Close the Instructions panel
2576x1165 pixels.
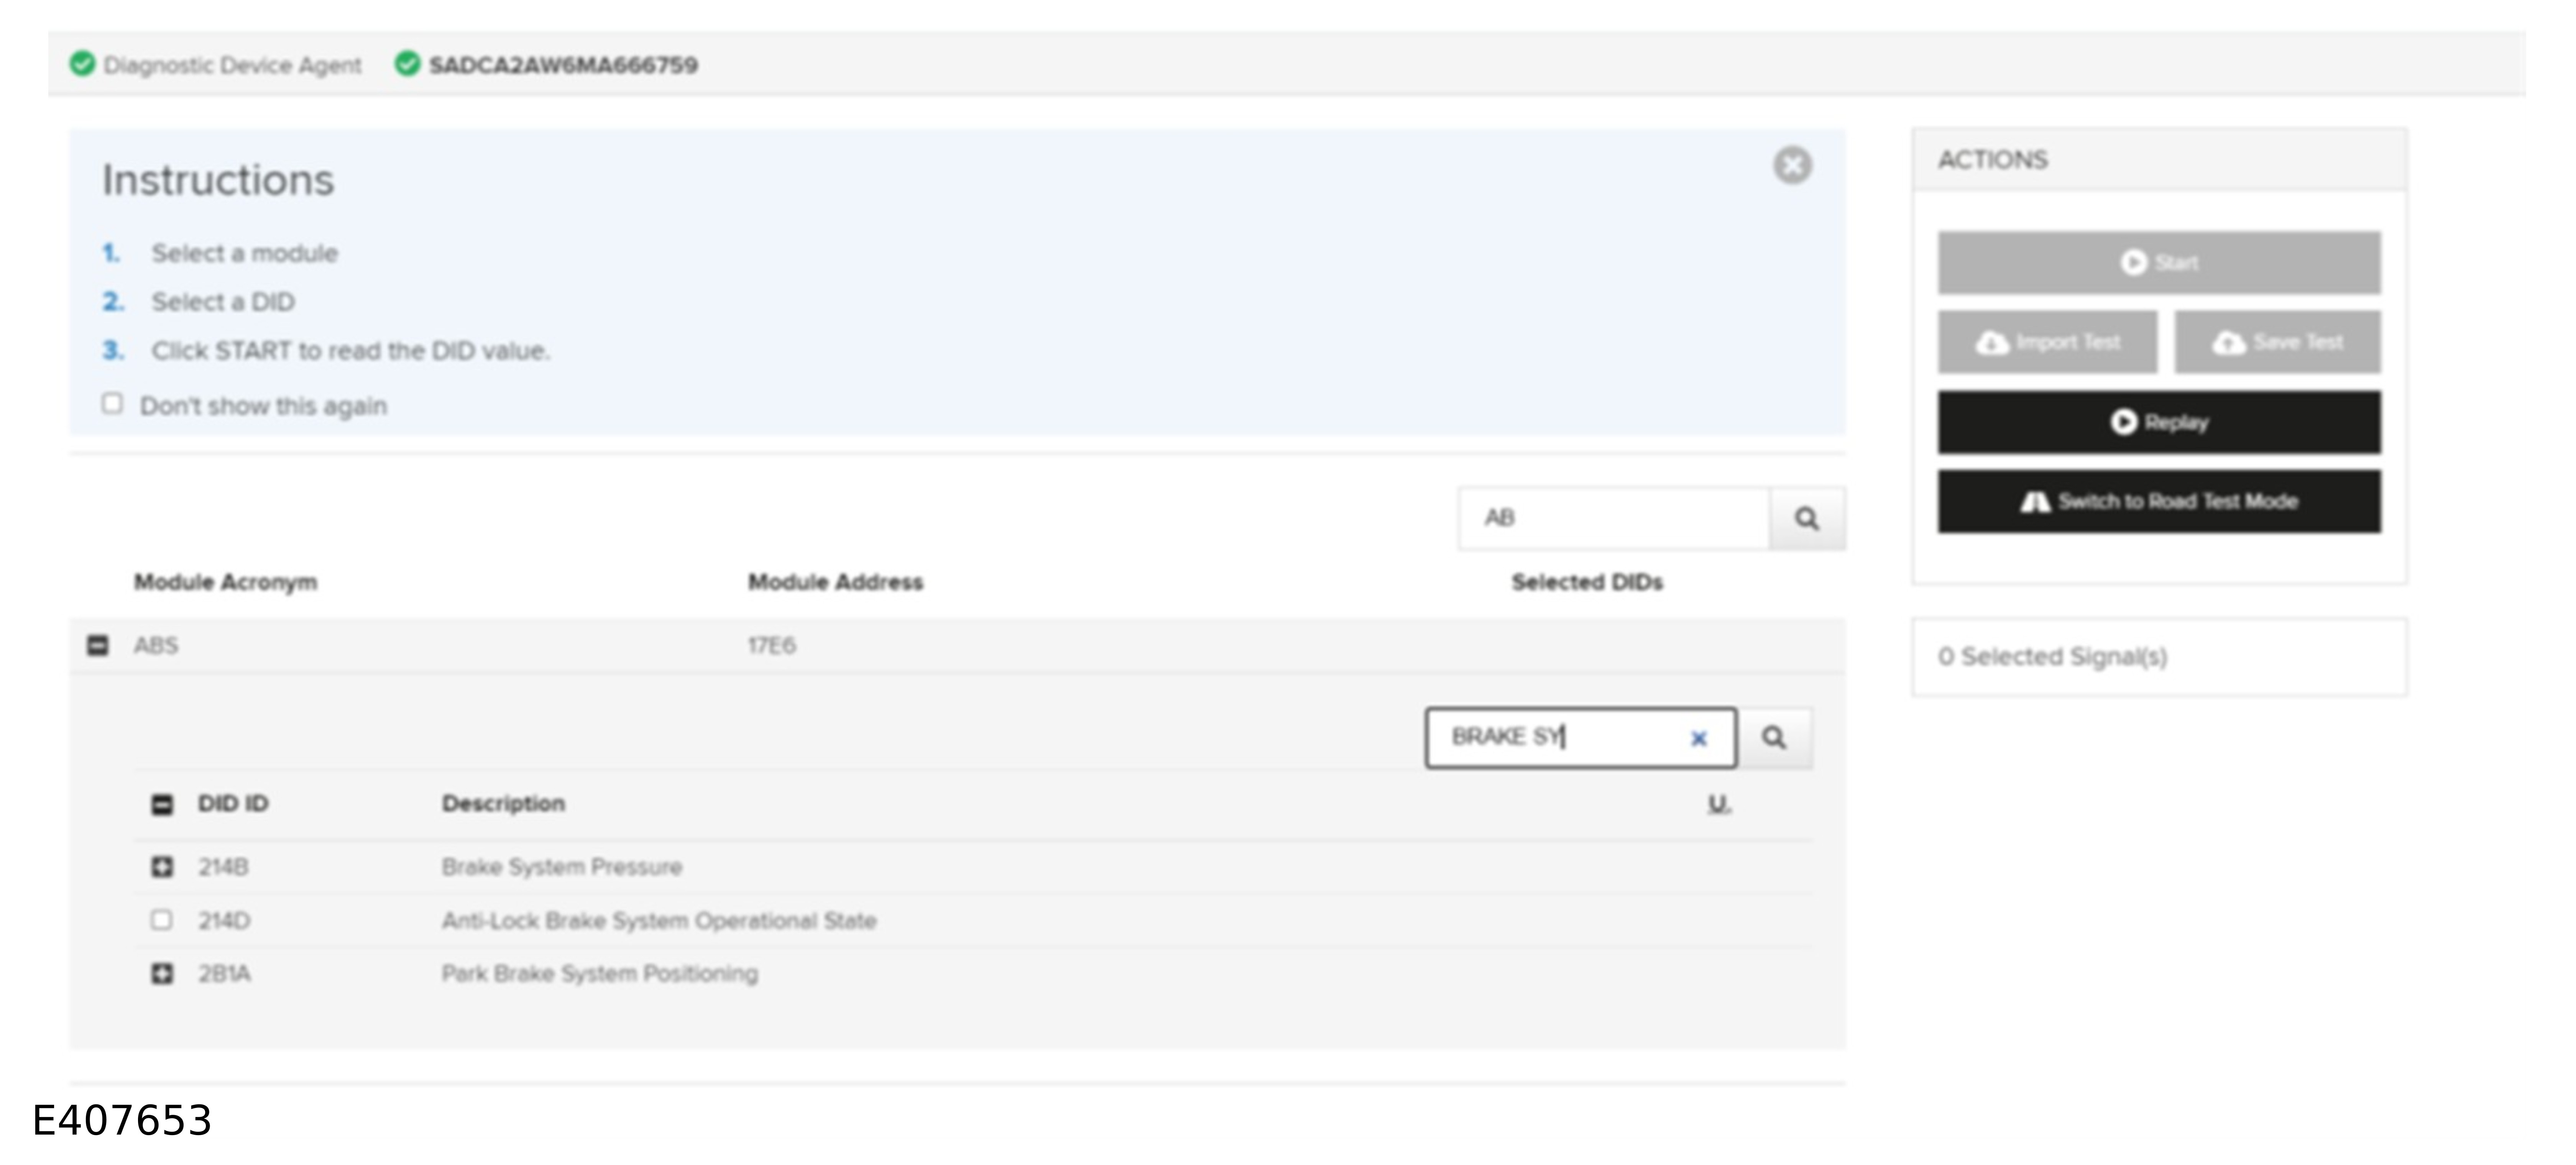coord(1792,165)
